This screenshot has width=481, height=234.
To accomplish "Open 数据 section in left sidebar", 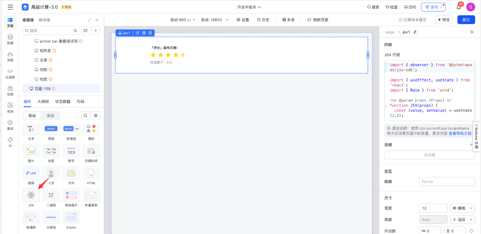I will tap(10, 39).
